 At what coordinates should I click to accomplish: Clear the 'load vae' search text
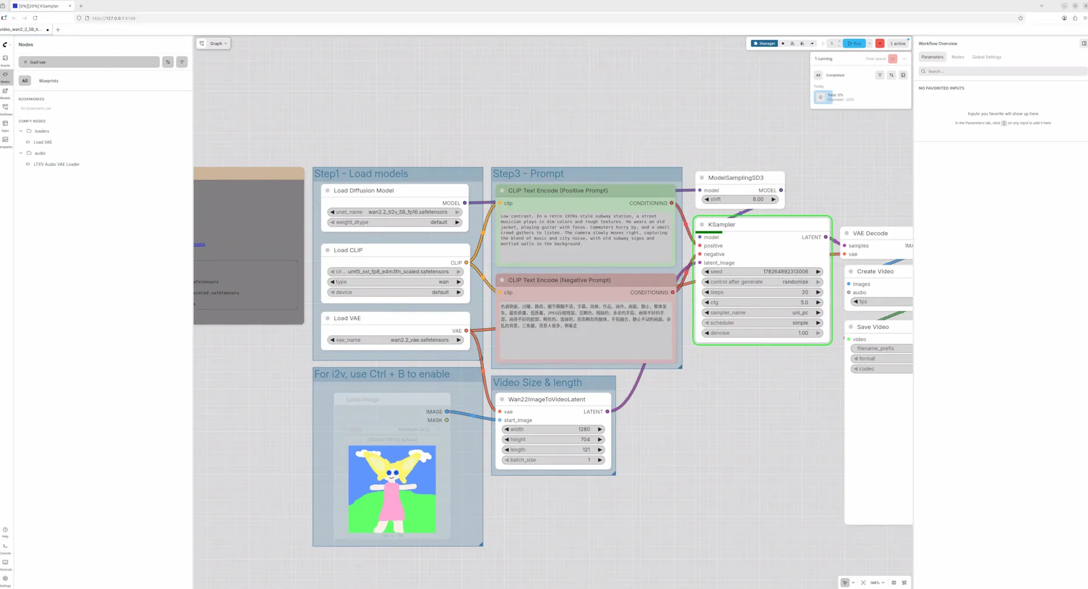[x=26, y=62]
